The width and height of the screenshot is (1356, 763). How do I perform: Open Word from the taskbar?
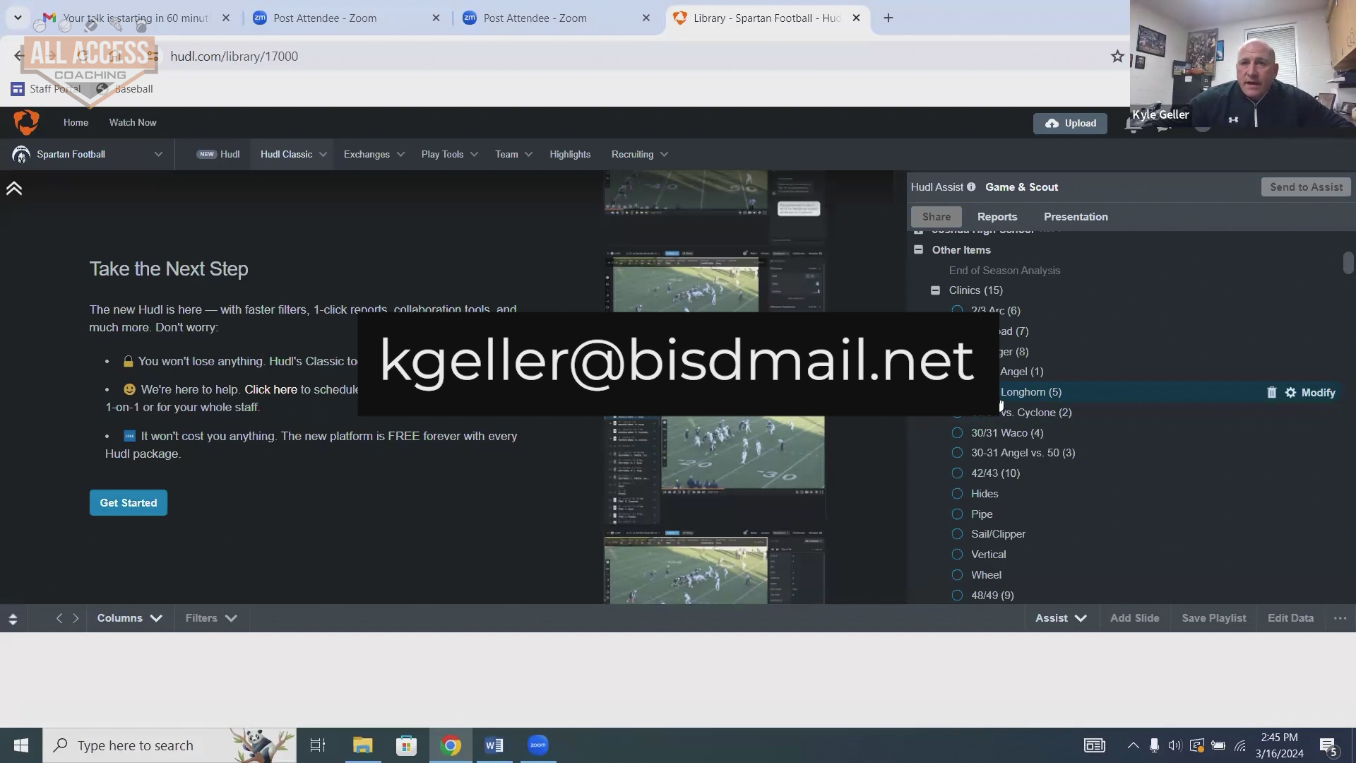[x=494, y=745]
